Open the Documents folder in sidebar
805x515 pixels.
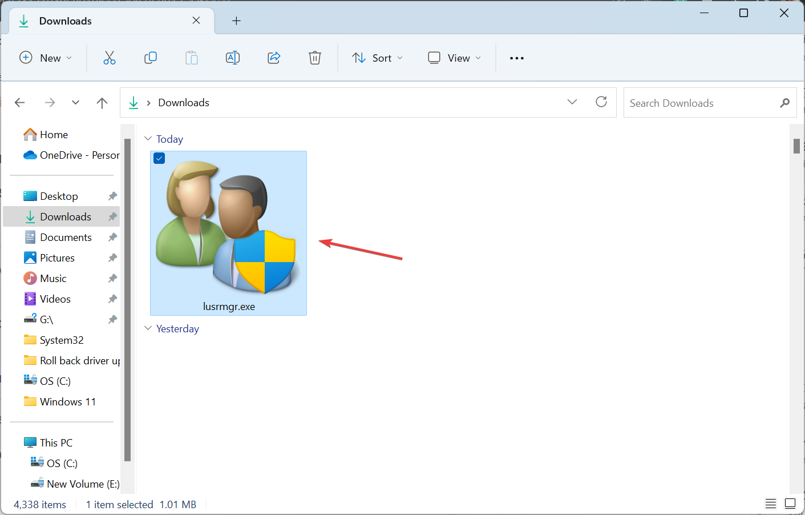click(x=66, y=237)
